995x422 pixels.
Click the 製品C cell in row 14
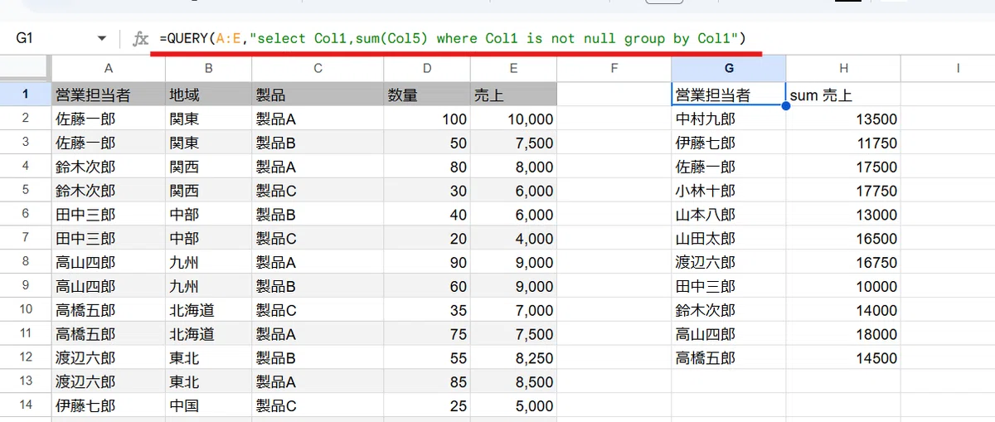pos(318,406)
